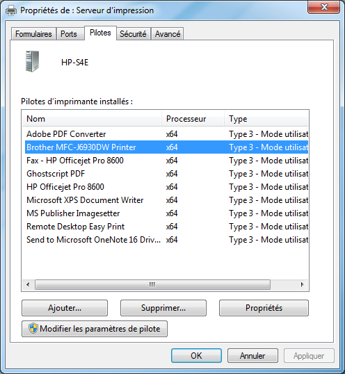
Task: Click the horizontal scrollbar thumb
Action: tap(152, 284)
